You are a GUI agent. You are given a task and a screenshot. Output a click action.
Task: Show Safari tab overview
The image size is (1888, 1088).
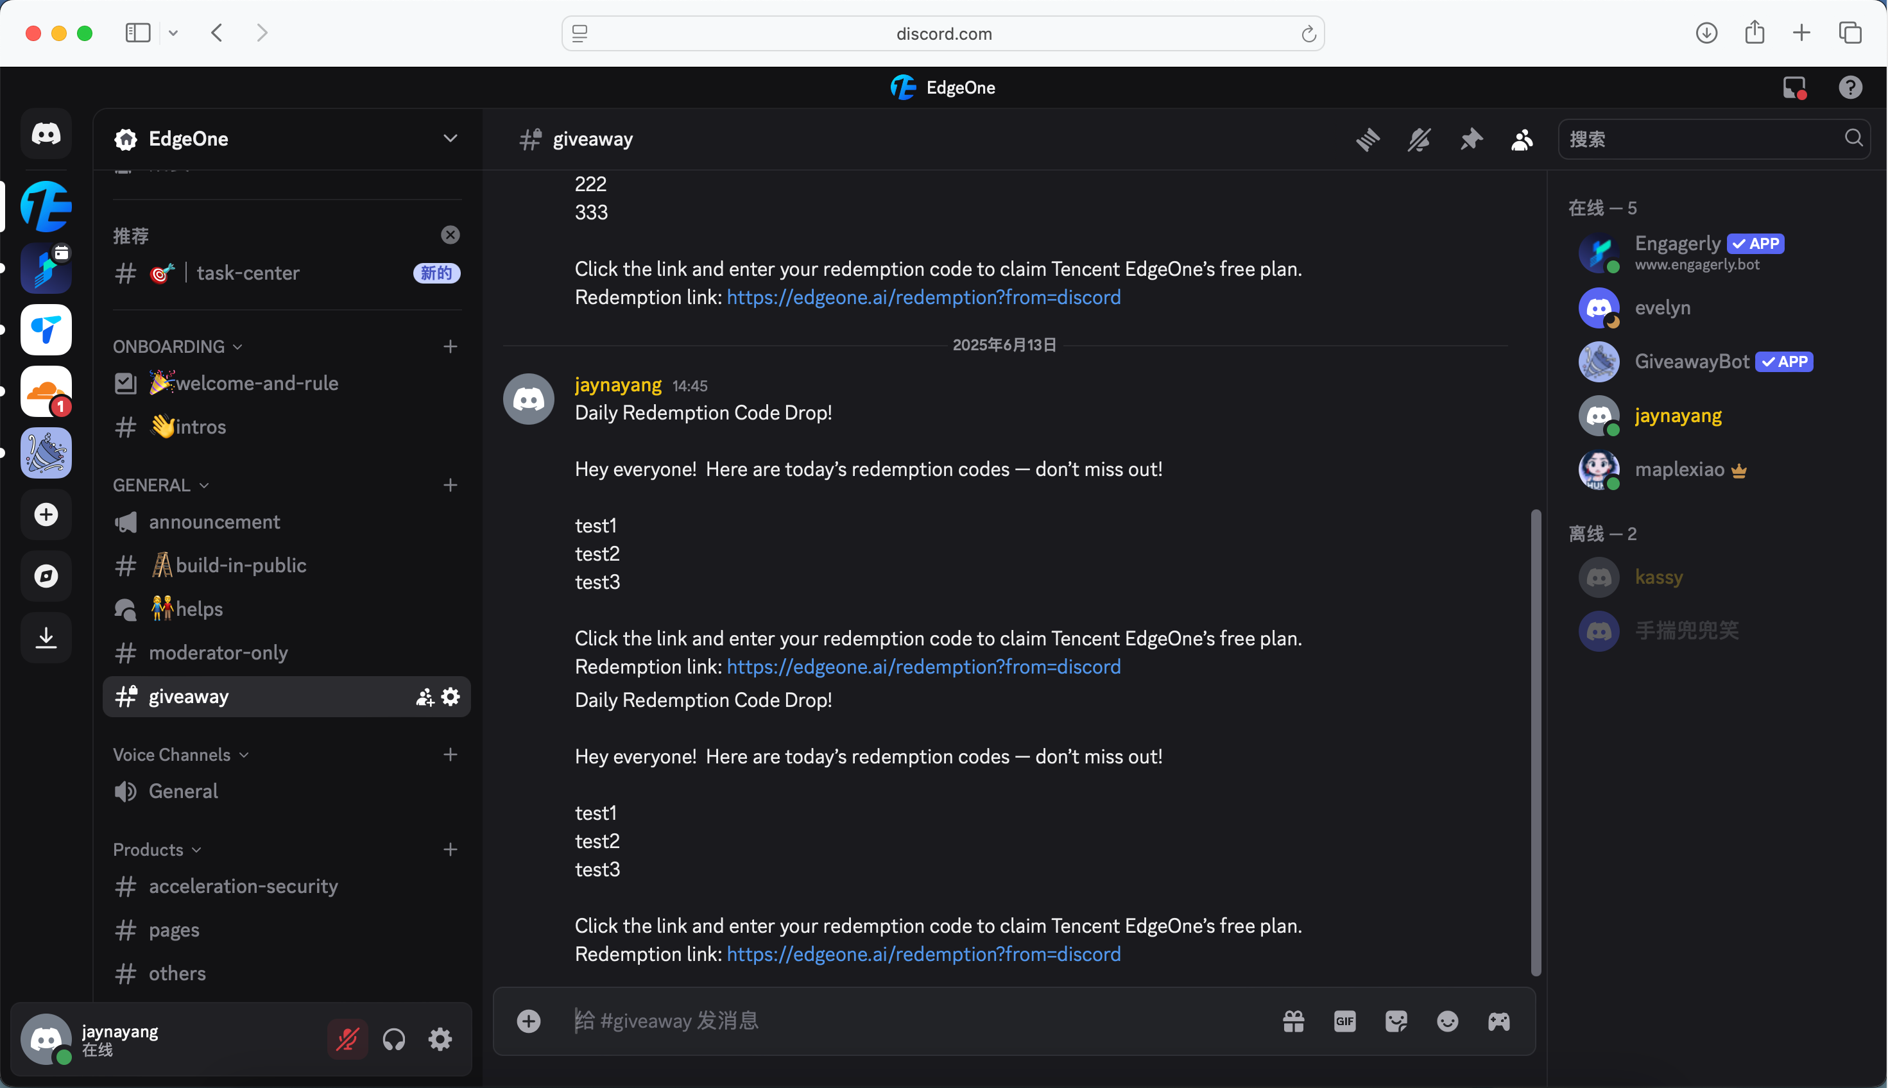pos(1850,33)
